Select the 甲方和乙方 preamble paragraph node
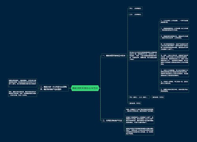The width and height of the screenshot is (197, 142). pos(143,56)
